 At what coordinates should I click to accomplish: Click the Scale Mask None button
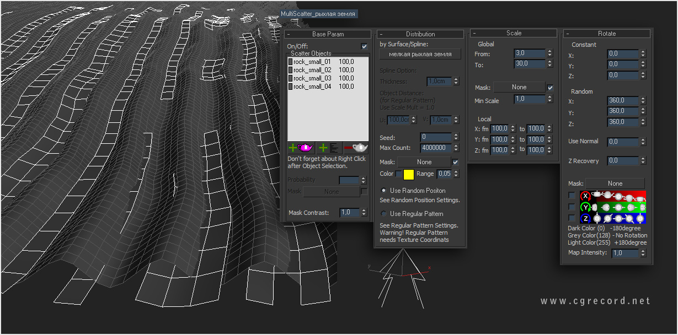519,87
